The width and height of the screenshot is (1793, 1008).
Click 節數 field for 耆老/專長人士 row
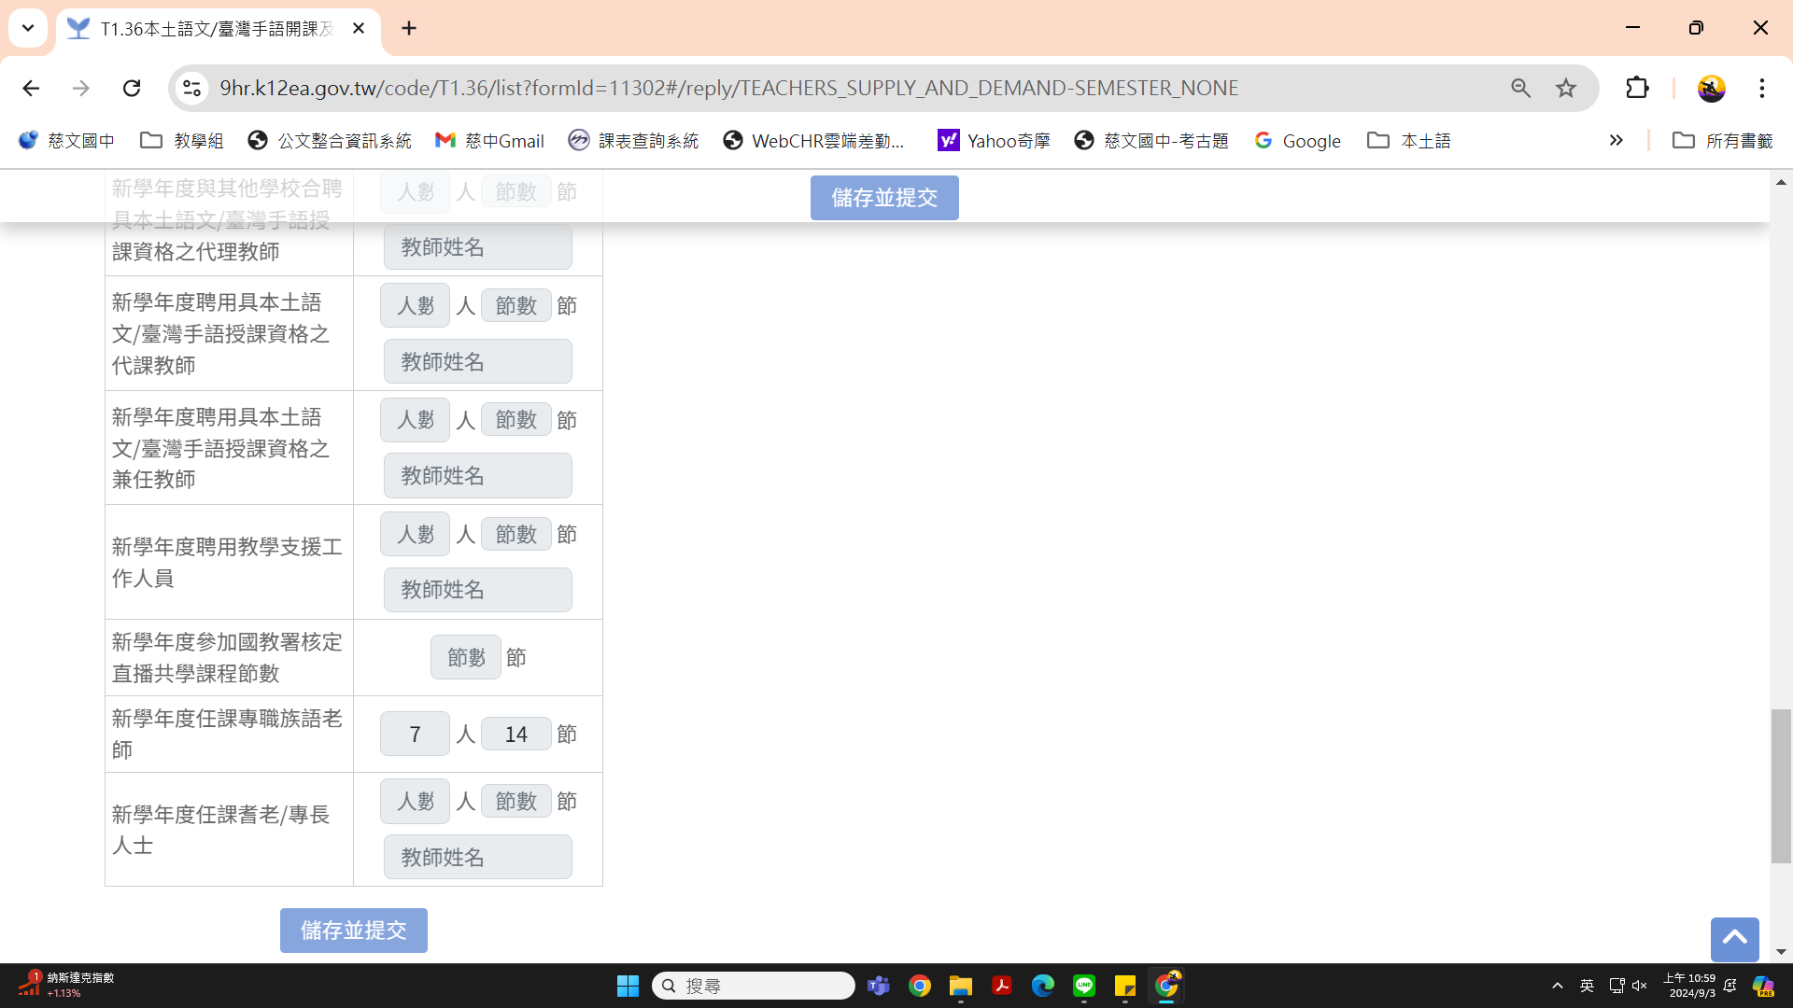(516, 801)
